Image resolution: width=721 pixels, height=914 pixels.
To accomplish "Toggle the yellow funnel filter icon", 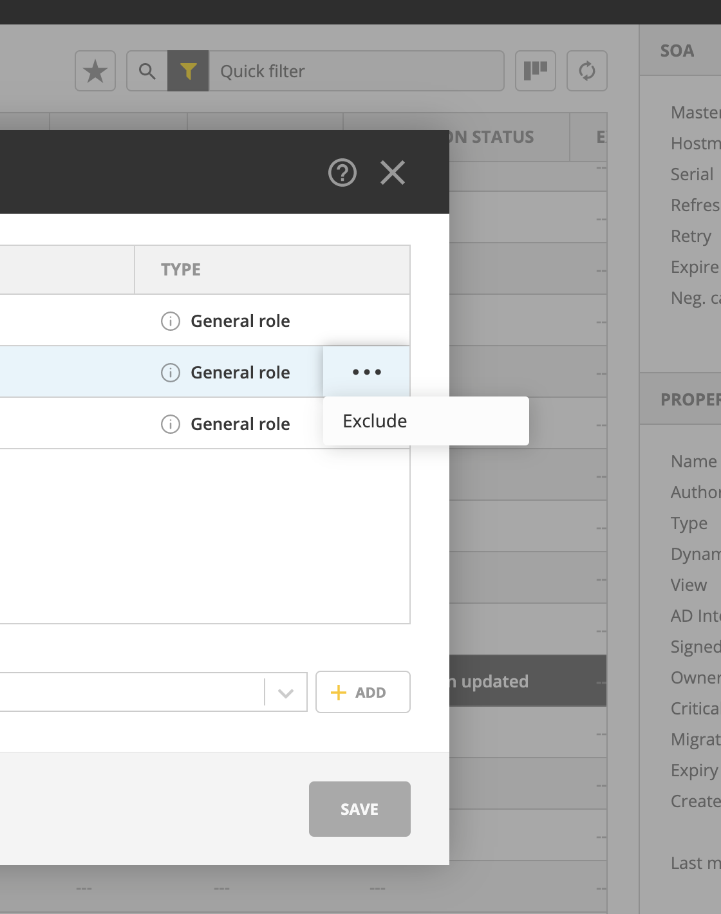I will click(188, 71).
